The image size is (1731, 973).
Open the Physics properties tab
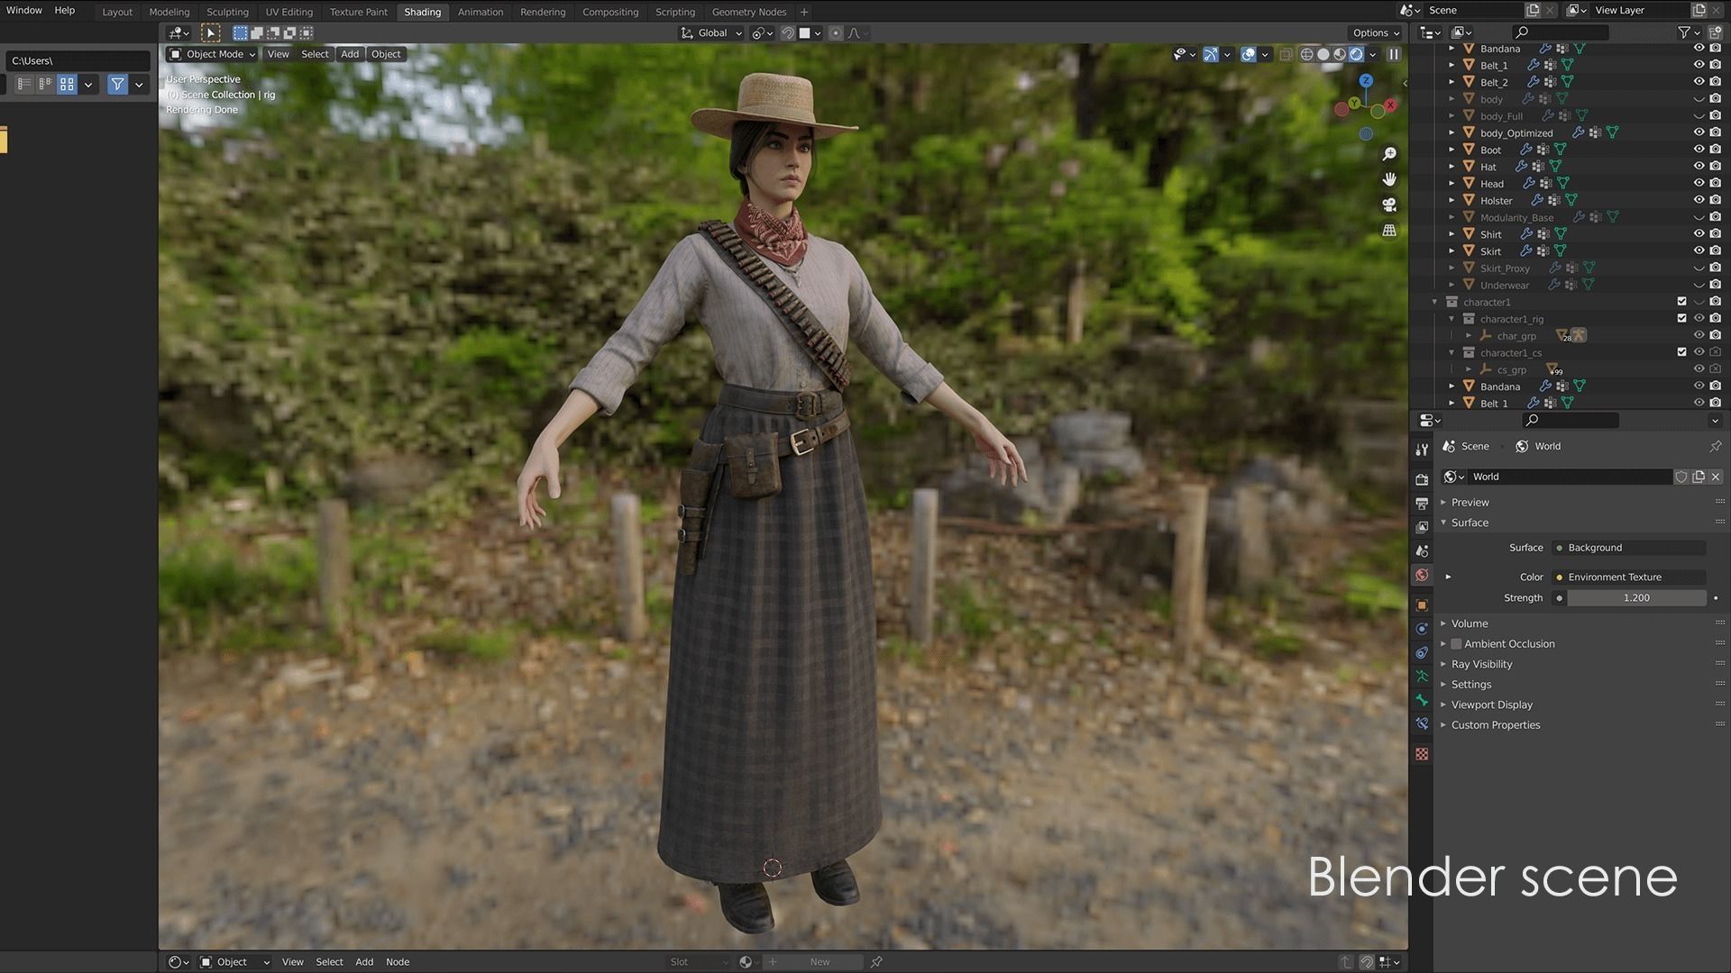[x=1422, y=629]
